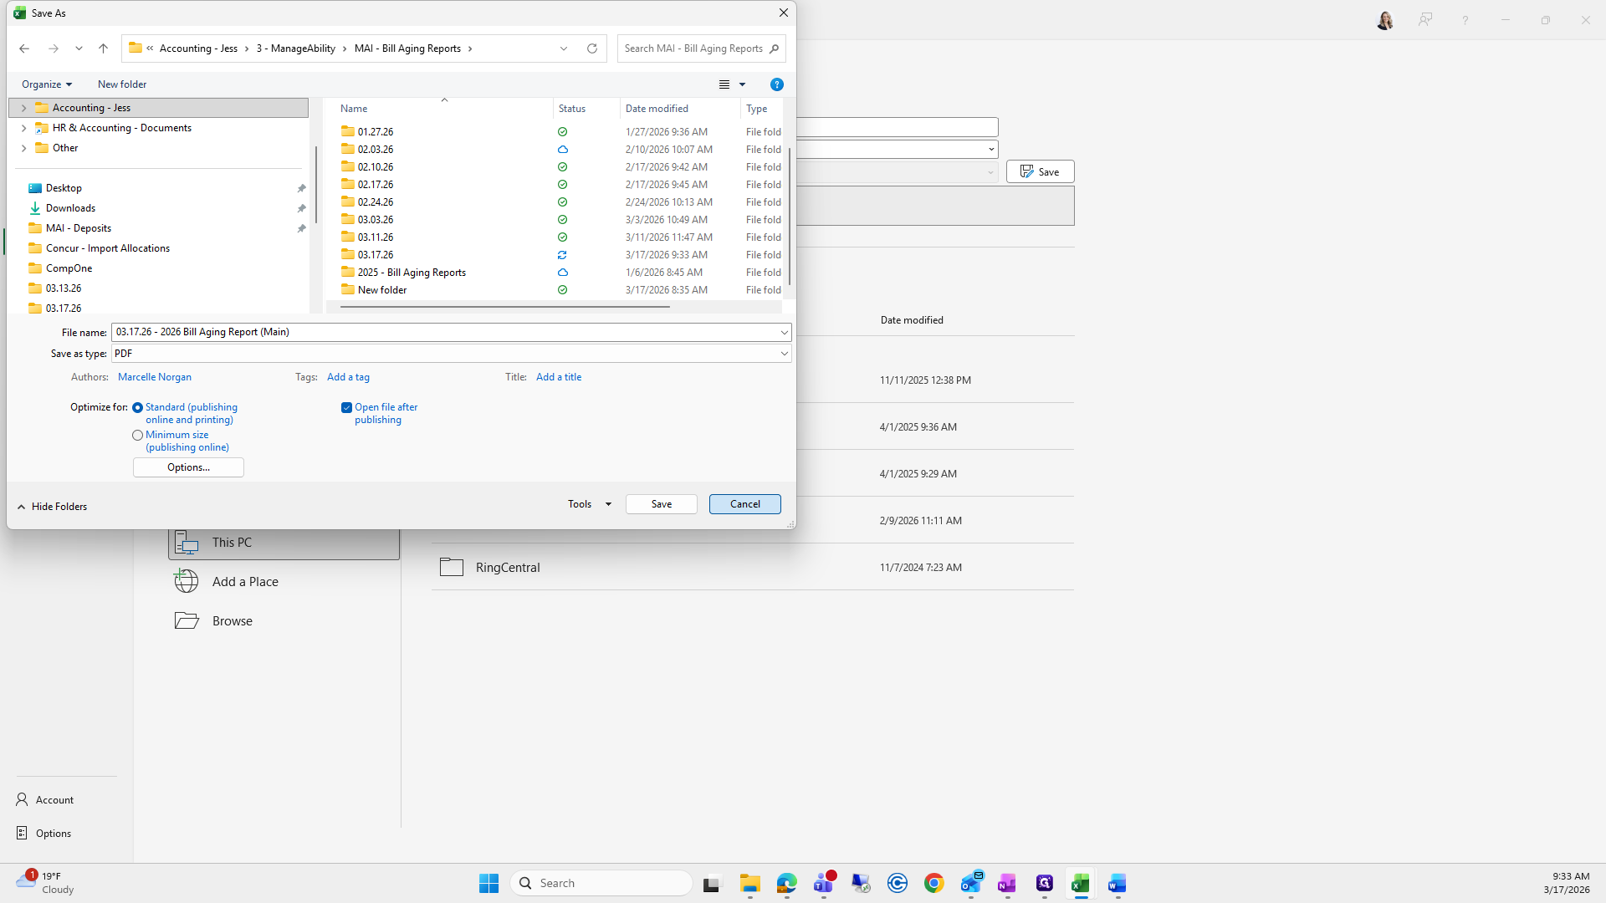Refresh the MAI - Bill Aging Reports folder
The image size is (1606, 903).
592,48
